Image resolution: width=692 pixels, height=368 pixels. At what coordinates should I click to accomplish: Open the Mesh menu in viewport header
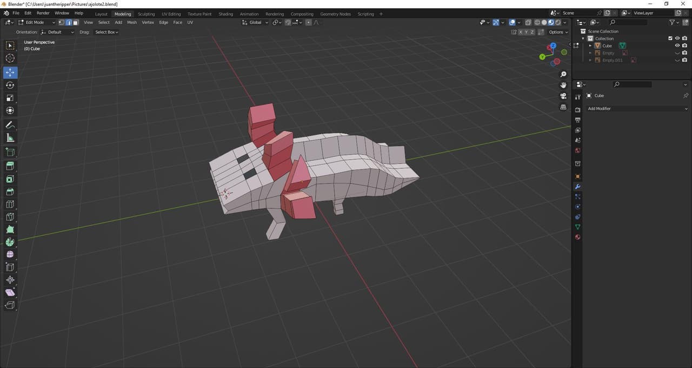132,22
